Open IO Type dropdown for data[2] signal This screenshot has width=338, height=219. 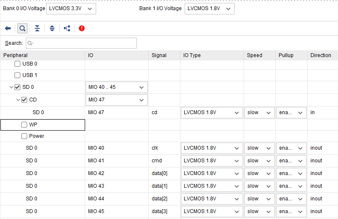click(x=212, y=199)
